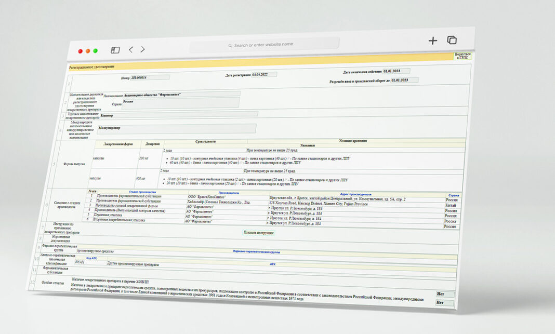Click the green fullscreen window button
This screenshot has width=555, height=334.
[96, 51]
